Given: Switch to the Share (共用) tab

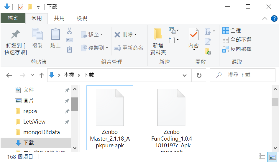Looking at the screenshot, I should pyautogui.click(x=59, y=18).
